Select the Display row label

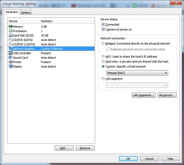(x=17, y=66)
